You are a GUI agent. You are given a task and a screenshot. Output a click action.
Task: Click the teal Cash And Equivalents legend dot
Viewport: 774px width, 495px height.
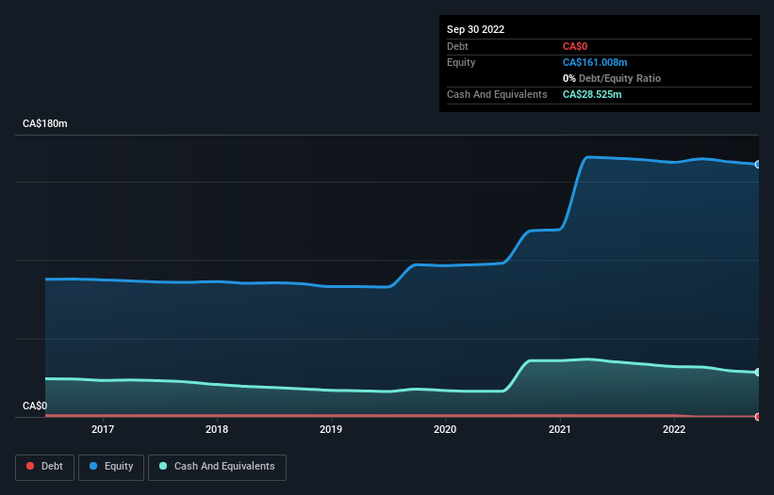pos(163,466)
